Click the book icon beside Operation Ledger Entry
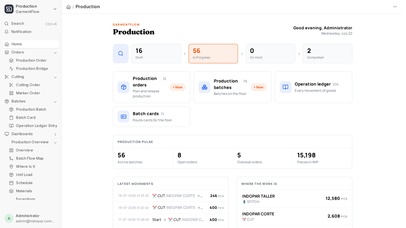406x228 pixels. [x=11, y=126]
